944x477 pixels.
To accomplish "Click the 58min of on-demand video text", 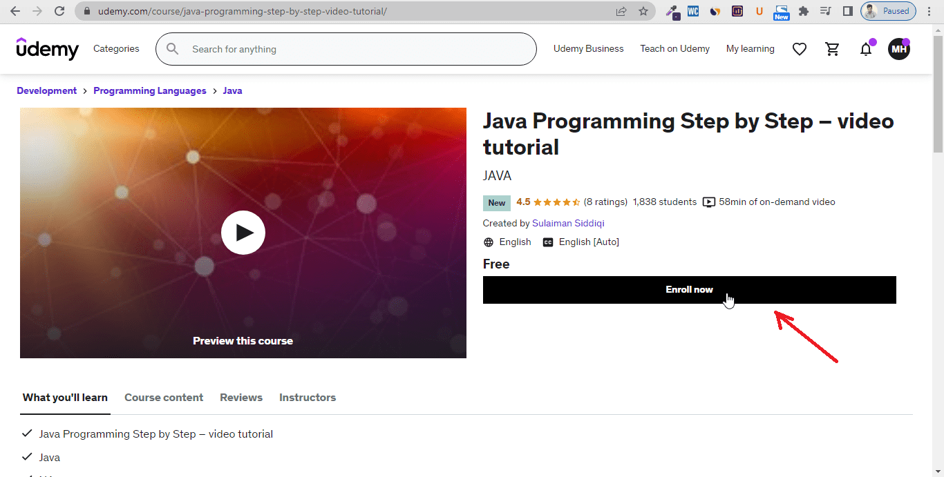I will click(x=777, y=202).
